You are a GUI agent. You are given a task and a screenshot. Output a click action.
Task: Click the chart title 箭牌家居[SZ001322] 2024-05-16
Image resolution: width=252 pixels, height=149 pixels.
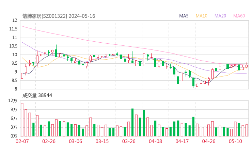tap(59, 16)
